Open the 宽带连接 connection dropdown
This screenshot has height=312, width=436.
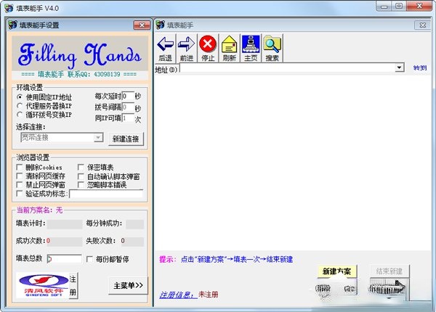98,137
